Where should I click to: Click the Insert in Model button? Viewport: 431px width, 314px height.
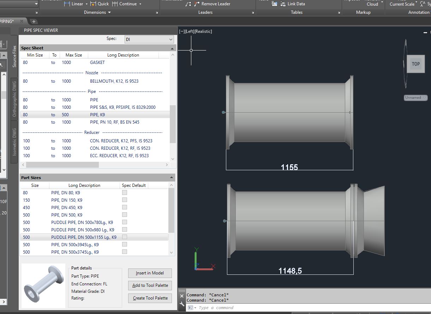pyautogui.click(x=150, y=273)
